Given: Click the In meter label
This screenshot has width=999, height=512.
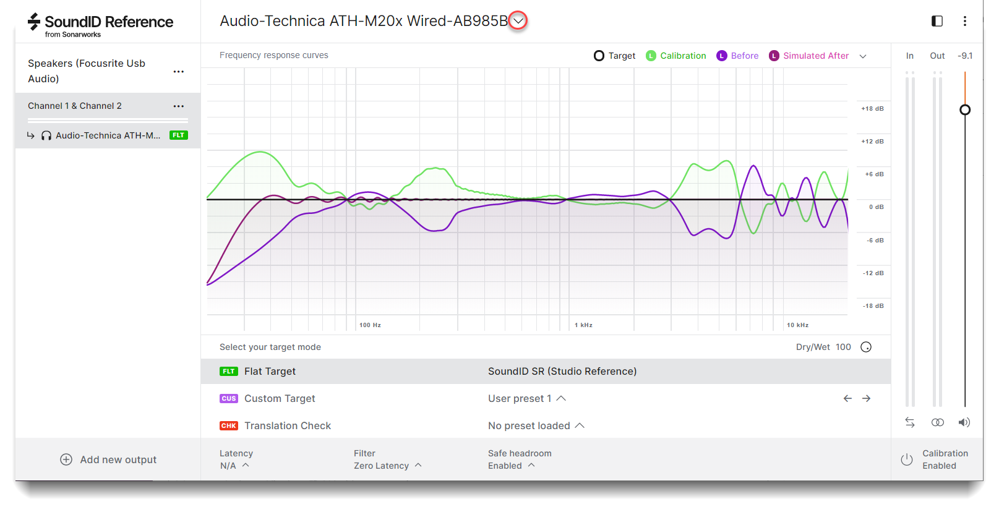Looking at the screenshot, I should click(910, 56).
